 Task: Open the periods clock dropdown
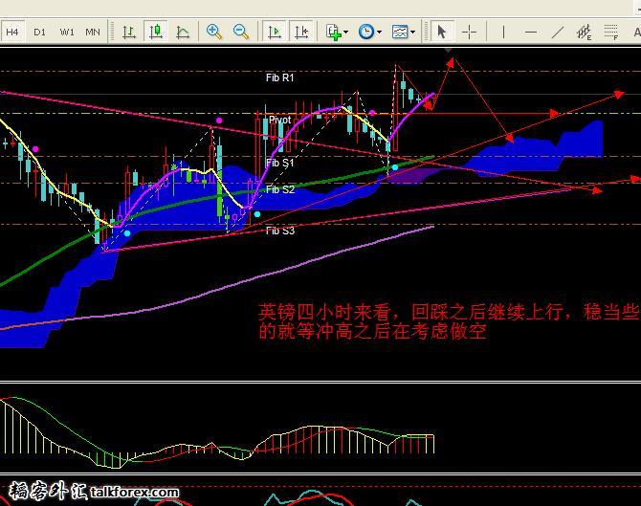pyautogui.click(x=369, y=32)
